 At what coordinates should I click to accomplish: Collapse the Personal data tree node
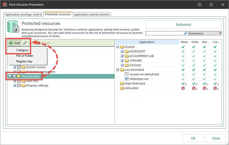click(x=10, y=76)
